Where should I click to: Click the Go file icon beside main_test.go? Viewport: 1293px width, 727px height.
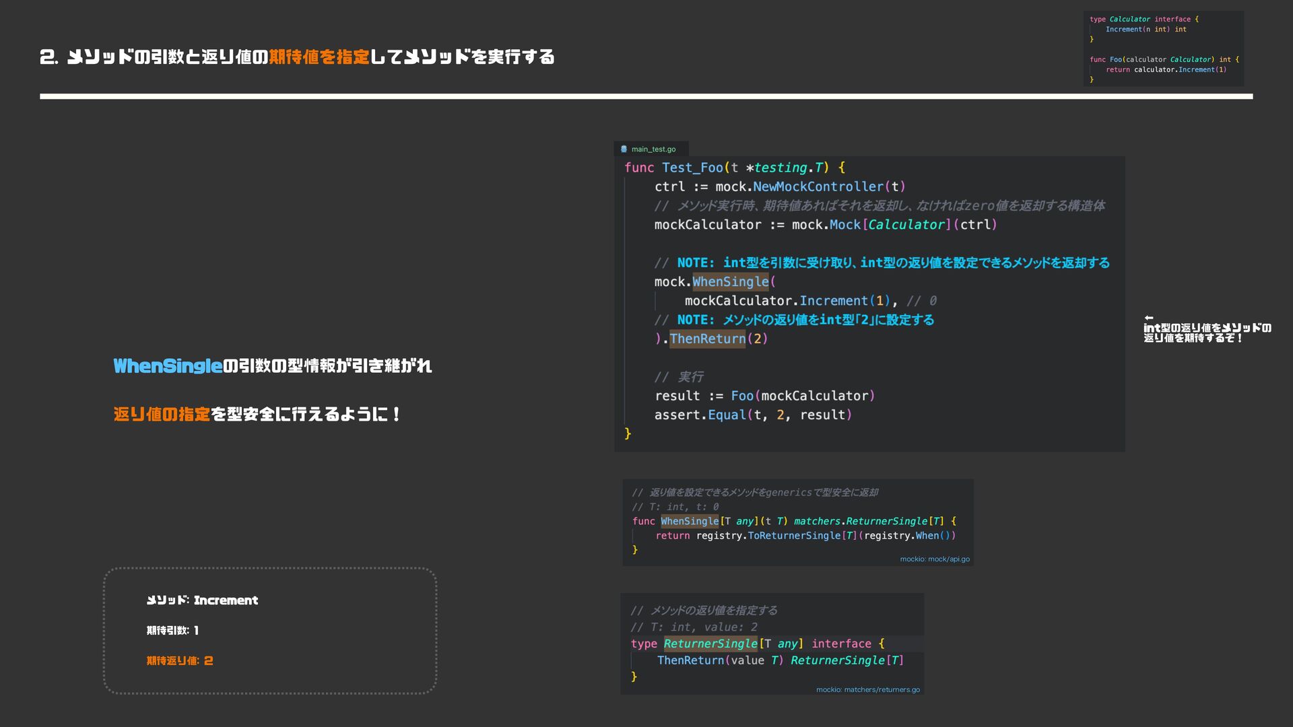[624, 149]
